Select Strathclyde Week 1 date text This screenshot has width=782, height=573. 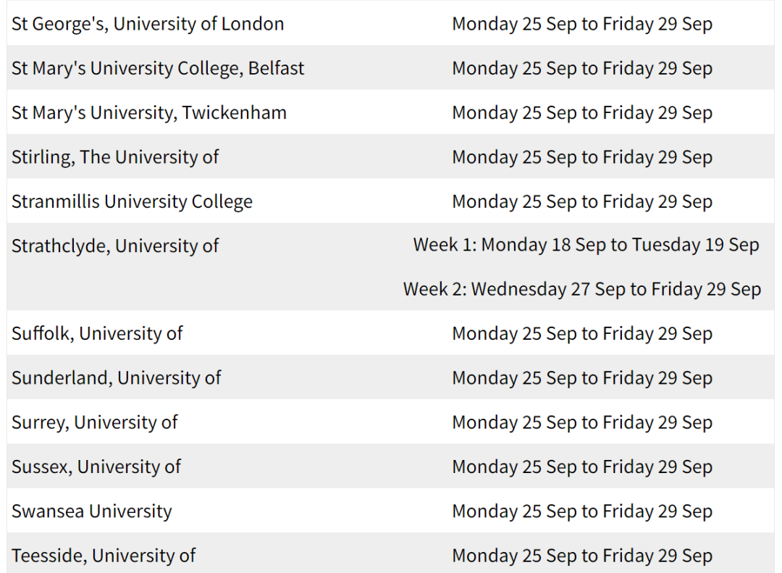[x=586, y=245]
